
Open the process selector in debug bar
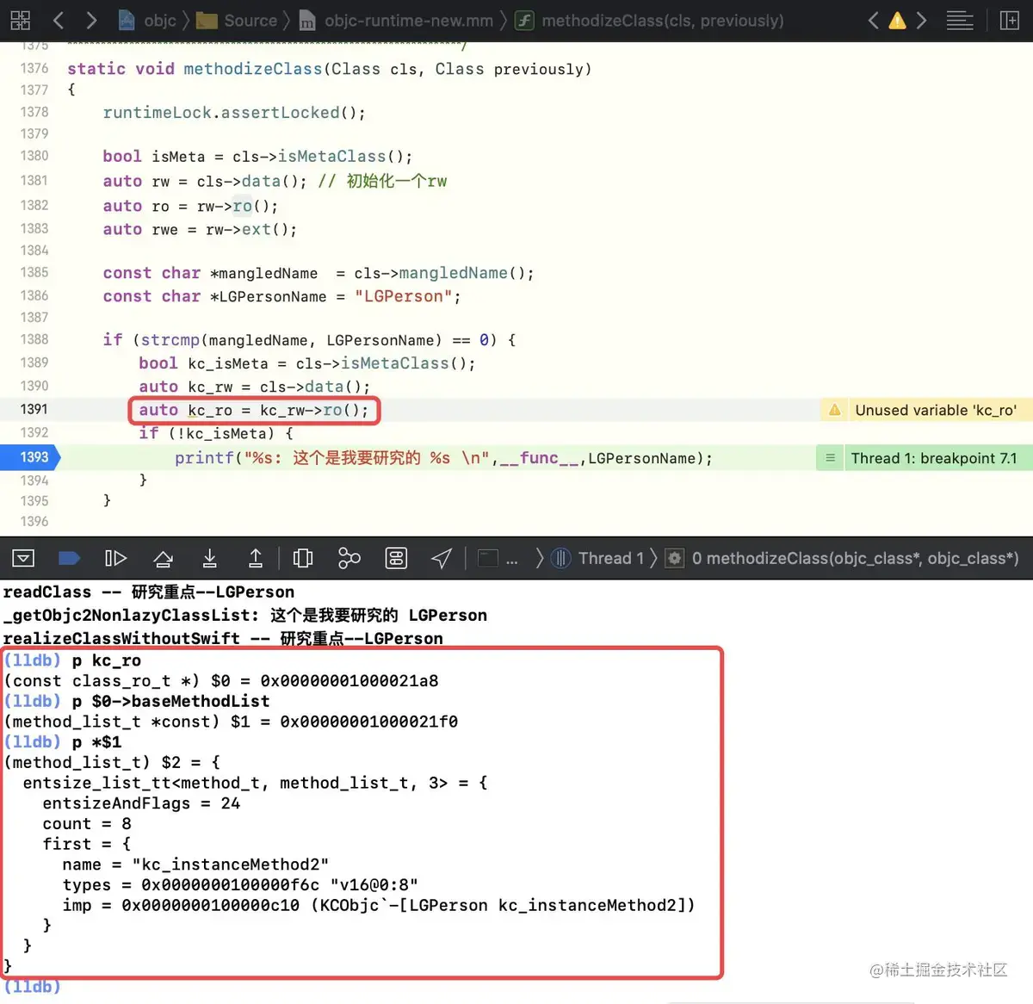pos(498,558)
